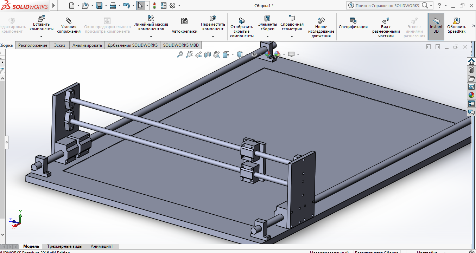Click the Rebuild traffic light icon
Viewport: 476px width, 253px height.
point(154,5)
